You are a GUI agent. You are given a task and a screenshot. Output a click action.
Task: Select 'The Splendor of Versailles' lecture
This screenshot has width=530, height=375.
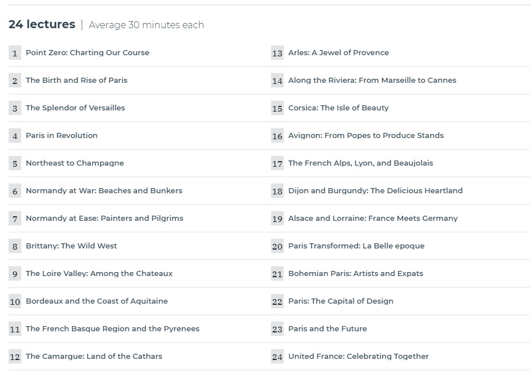pyautogui.click(x=75, y=108)
